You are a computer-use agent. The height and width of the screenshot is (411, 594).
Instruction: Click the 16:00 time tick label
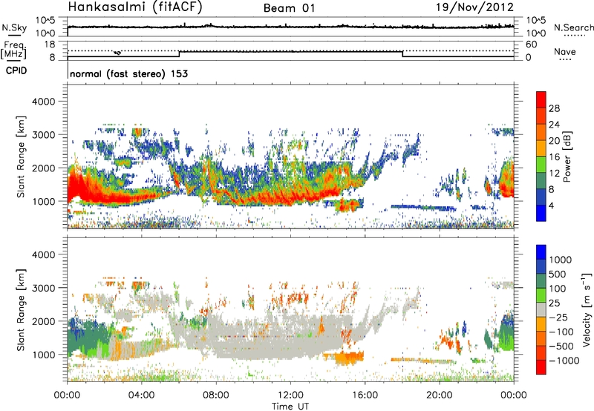tap(365, 395)
